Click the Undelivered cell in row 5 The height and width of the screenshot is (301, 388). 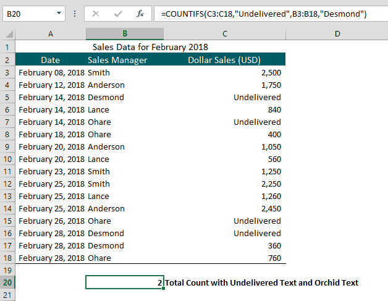click(x=257, y=97)
